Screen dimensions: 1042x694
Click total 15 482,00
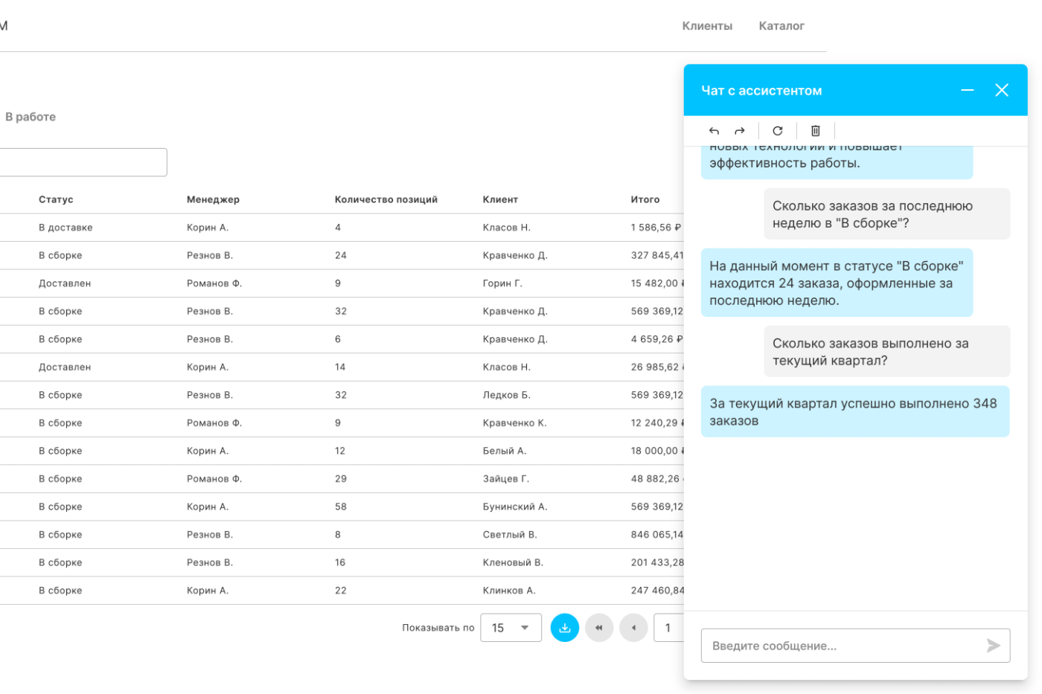(x=656, y=283)
